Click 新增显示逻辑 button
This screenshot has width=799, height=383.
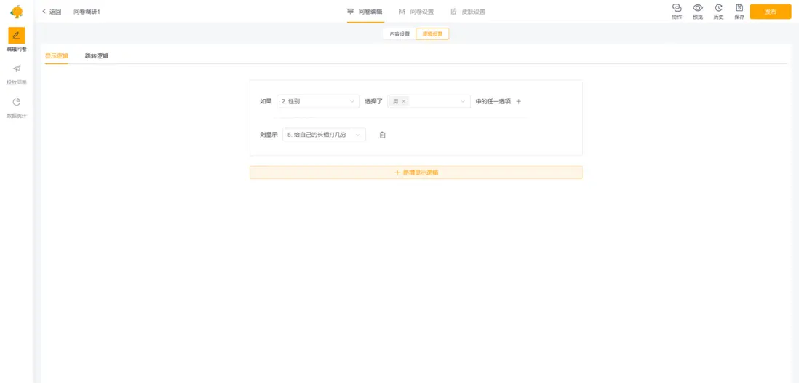click(416, 173)
